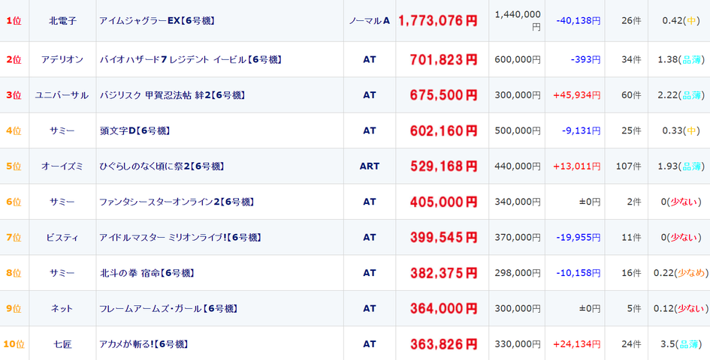Viewport: 710px width, 360px height.
Task: Click the 1,773,076円 price
Action: point(438,21)
